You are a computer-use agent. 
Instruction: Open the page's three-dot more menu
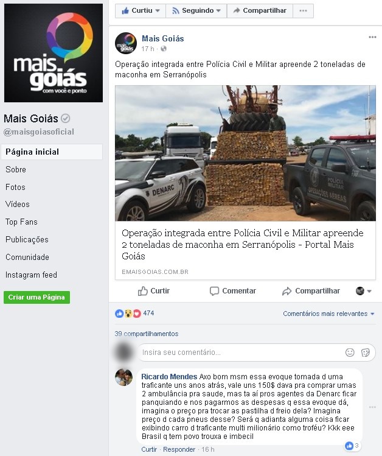[303, 11]
